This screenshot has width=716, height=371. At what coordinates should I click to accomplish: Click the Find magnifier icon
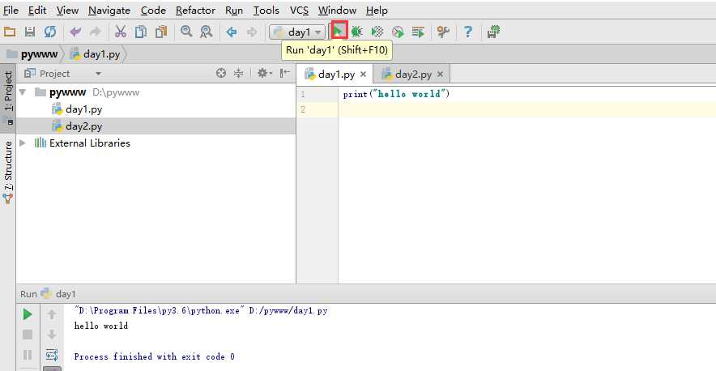click(x=185, y=32)
